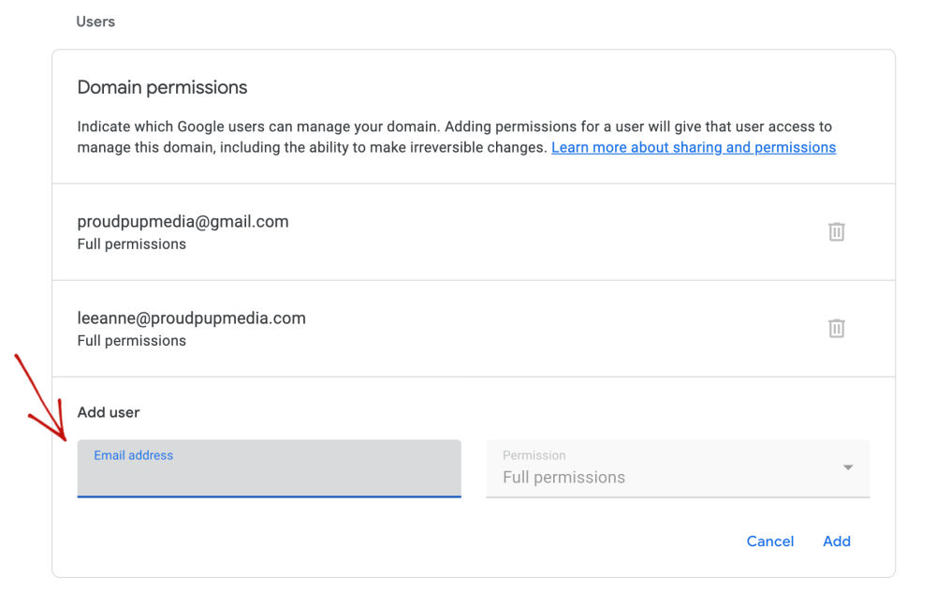Select the proudpupmedia@gmail.com email text
Image resolution: width=936 pixels, height=607 pixels.
tap(183, 222)
